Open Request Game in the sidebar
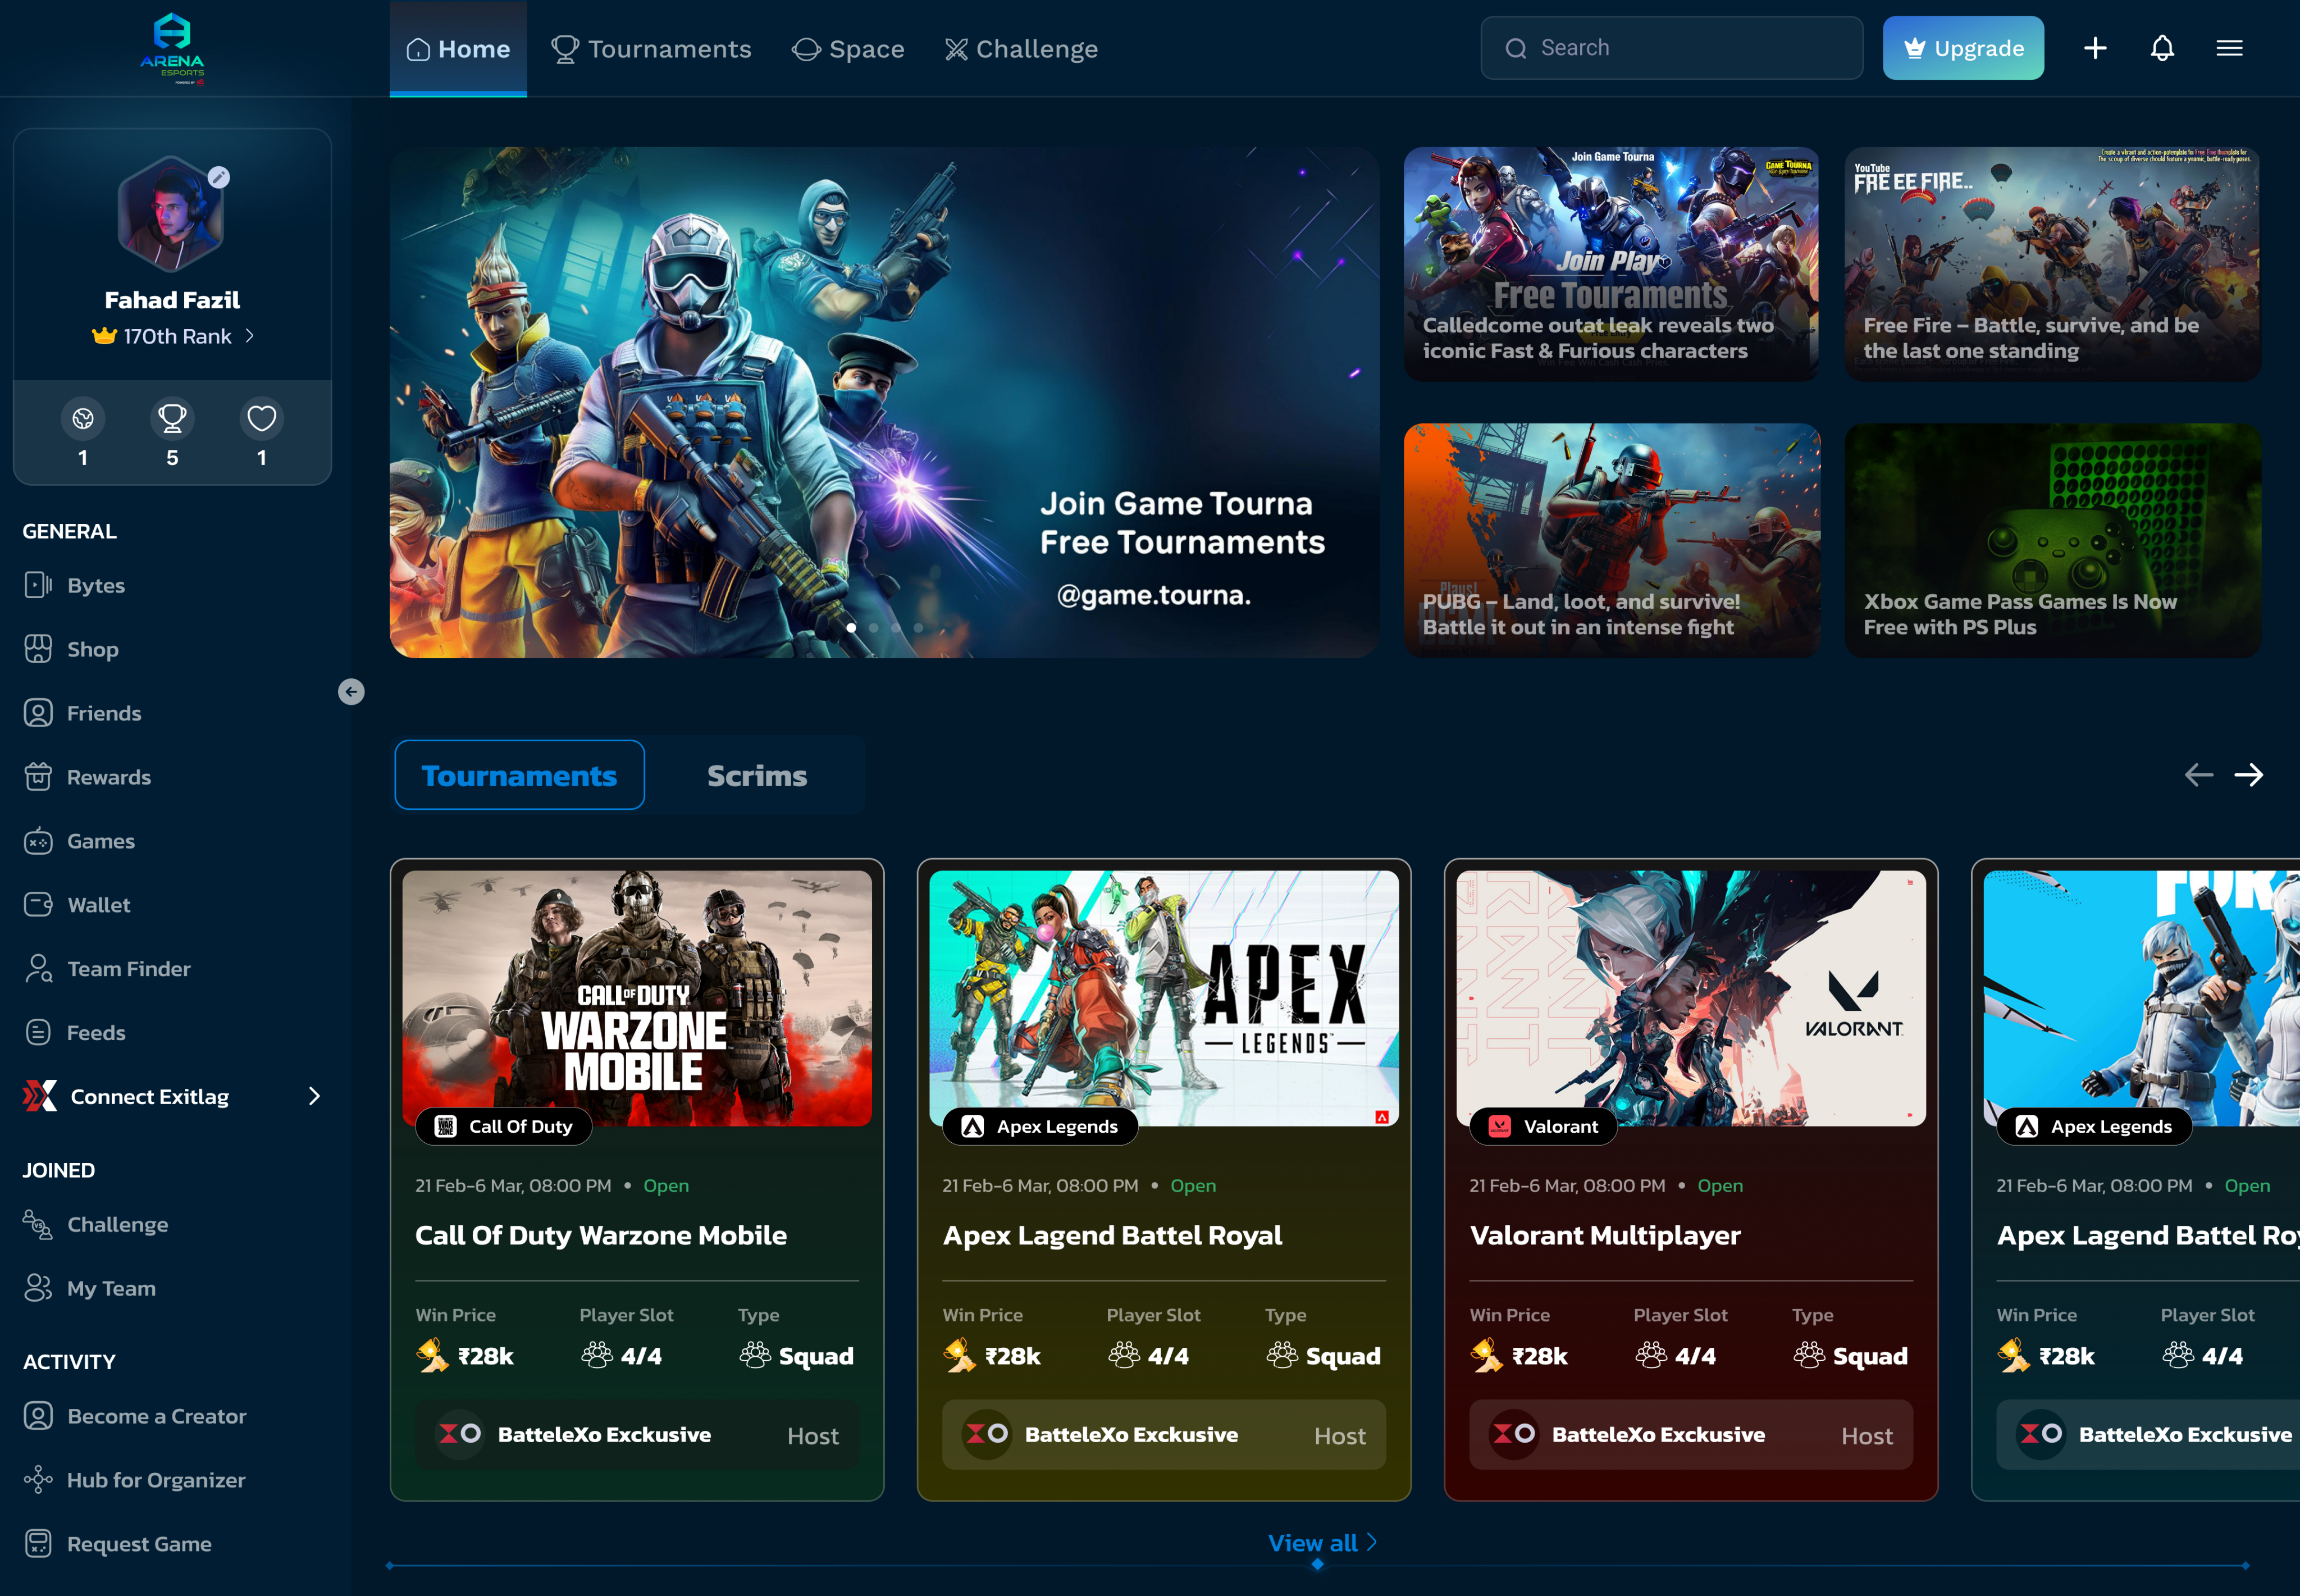The width and height of the screenshot is (2300, 1596). pyautogui.click(x=117, y=1544)
